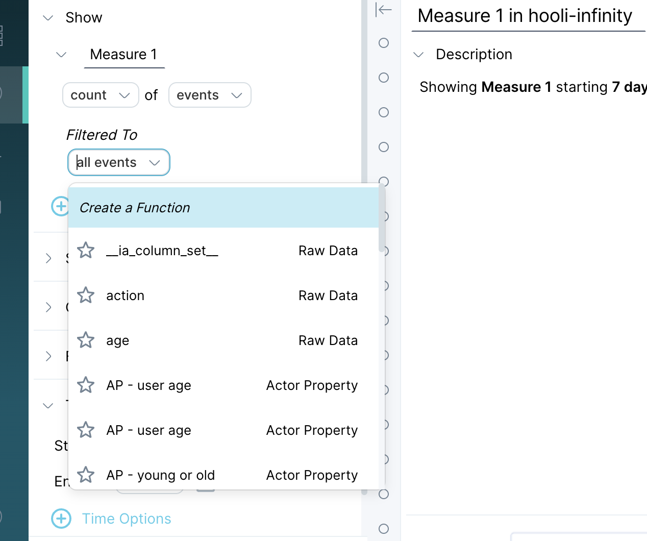The width and height of the screenshot is (647, 541).
Task: Collapse the side panel arrow icon
Action: pos(383,10)
